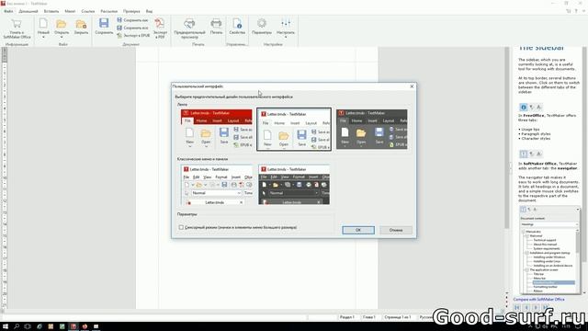Expand the arrow under Новый
This screenshot has height=331, width=588.
point(43,37)
